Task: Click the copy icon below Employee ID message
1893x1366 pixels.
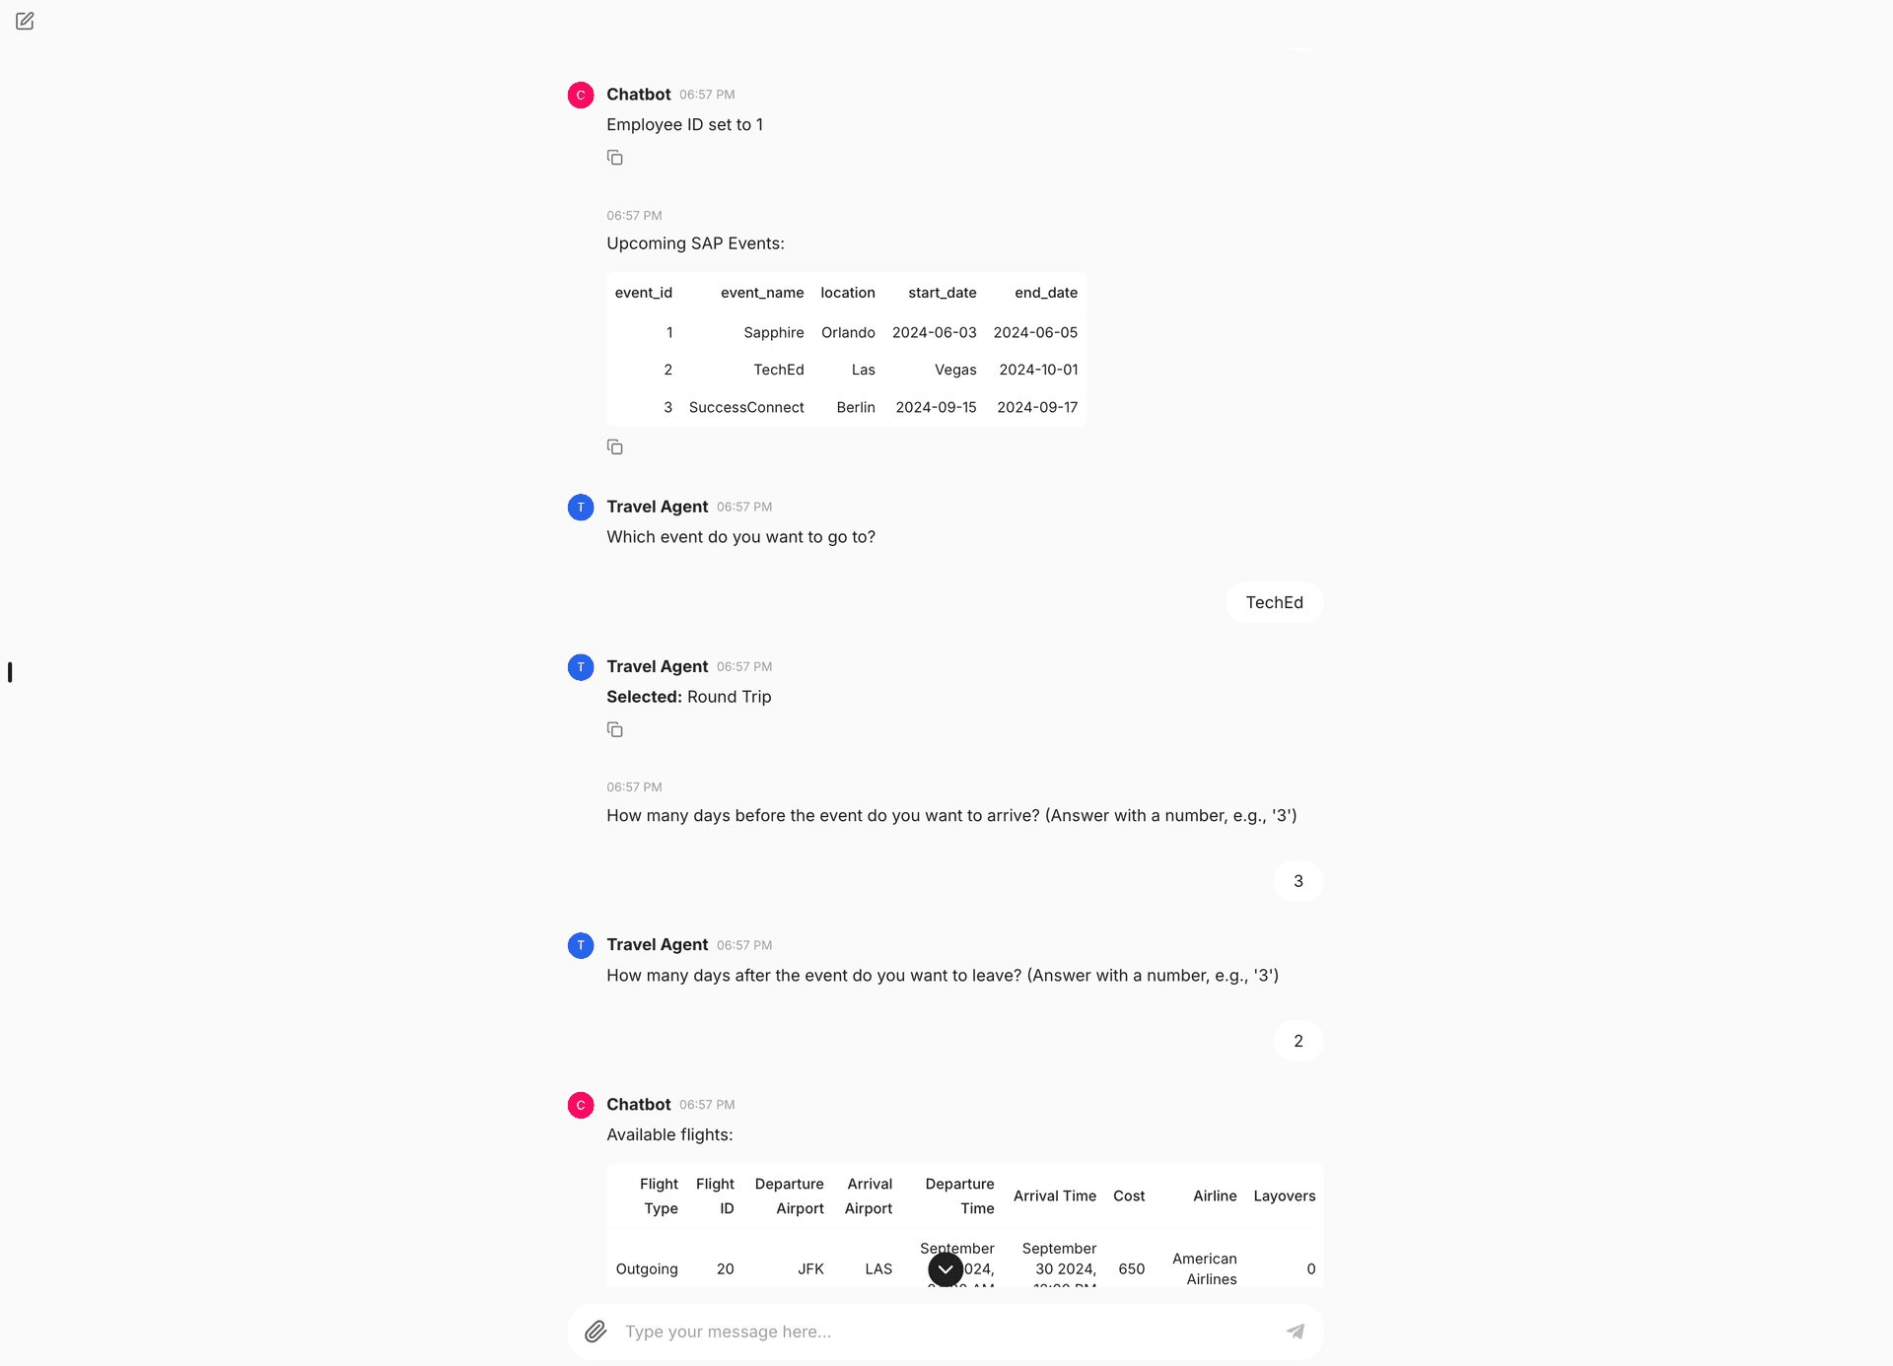Action: [x=614, y=159]
